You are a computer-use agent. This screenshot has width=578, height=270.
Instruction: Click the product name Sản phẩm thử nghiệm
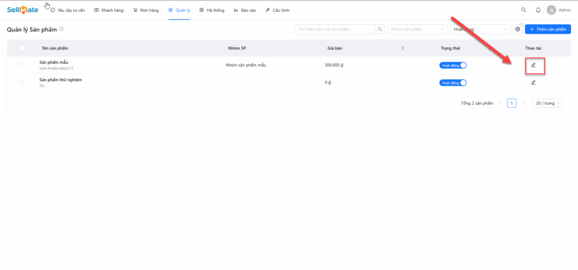point(61,79)
